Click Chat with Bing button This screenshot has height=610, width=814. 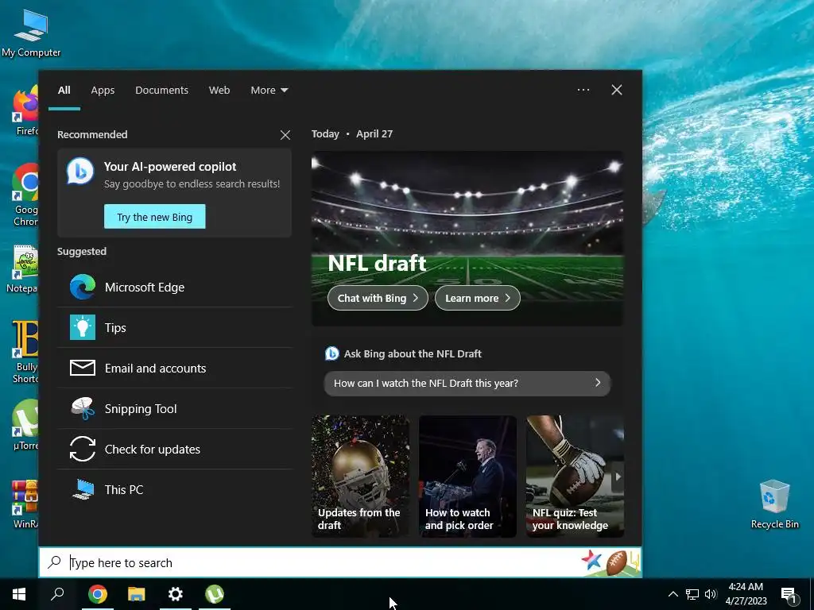[x=378, y=299]
